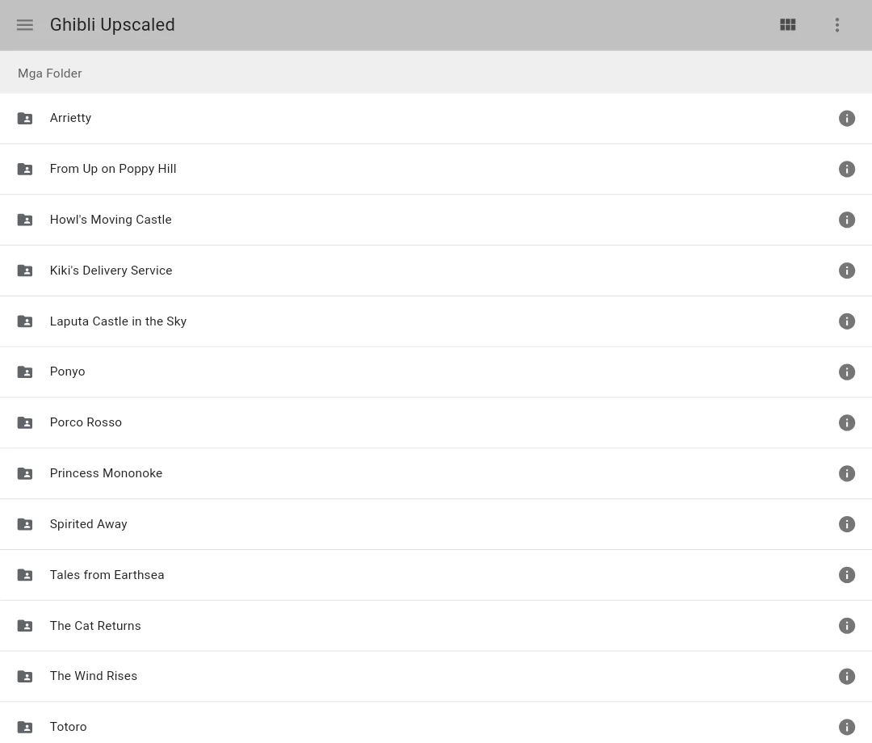Viewport: 872px width, 743px height.
Task: Show info for Howl's Moving Castle
Action: pos(846,220)
